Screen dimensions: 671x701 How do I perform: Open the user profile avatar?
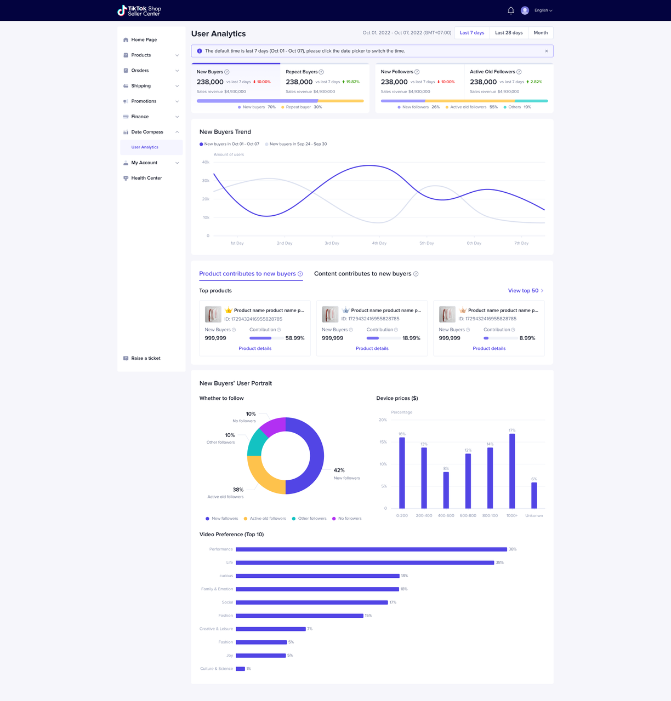(x=525, y=10)
